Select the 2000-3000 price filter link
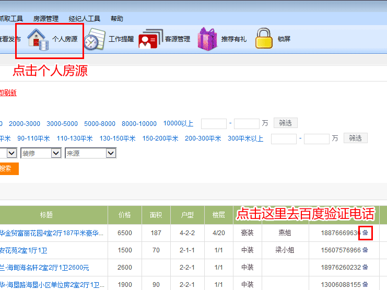Screen dimensions: 387x290 25,124
